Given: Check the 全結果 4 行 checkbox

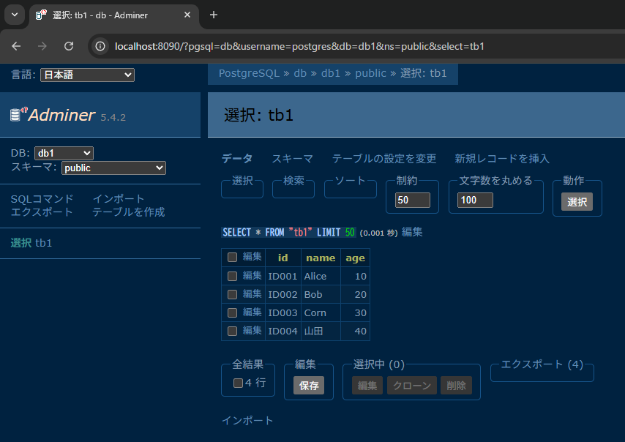Looking at the screenshot, I should tap(236, 383).
